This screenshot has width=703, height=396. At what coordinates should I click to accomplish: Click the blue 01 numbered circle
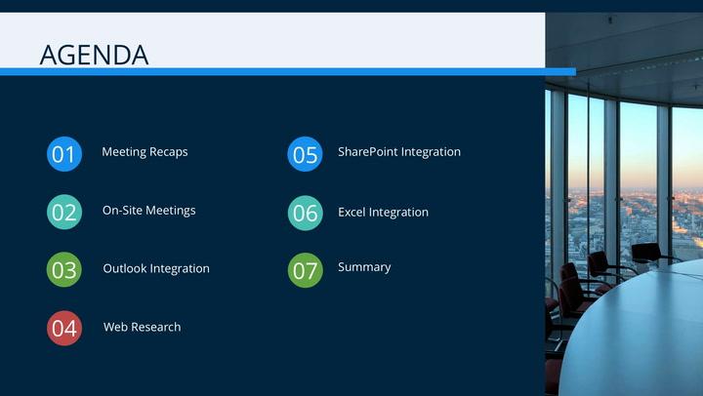point(63,154)
